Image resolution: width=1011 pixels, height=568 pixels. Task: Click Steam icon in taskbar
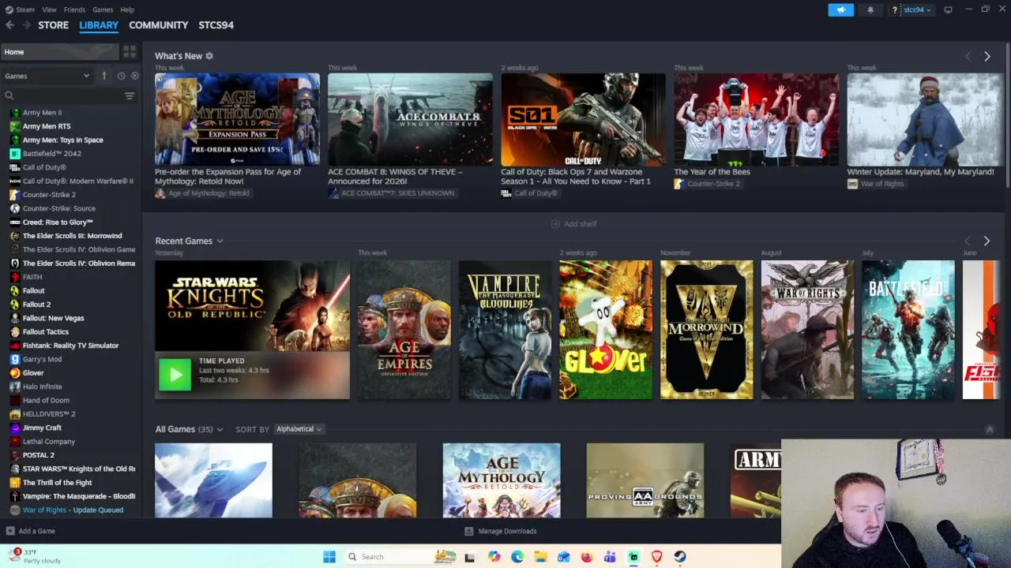coord(679,557)
